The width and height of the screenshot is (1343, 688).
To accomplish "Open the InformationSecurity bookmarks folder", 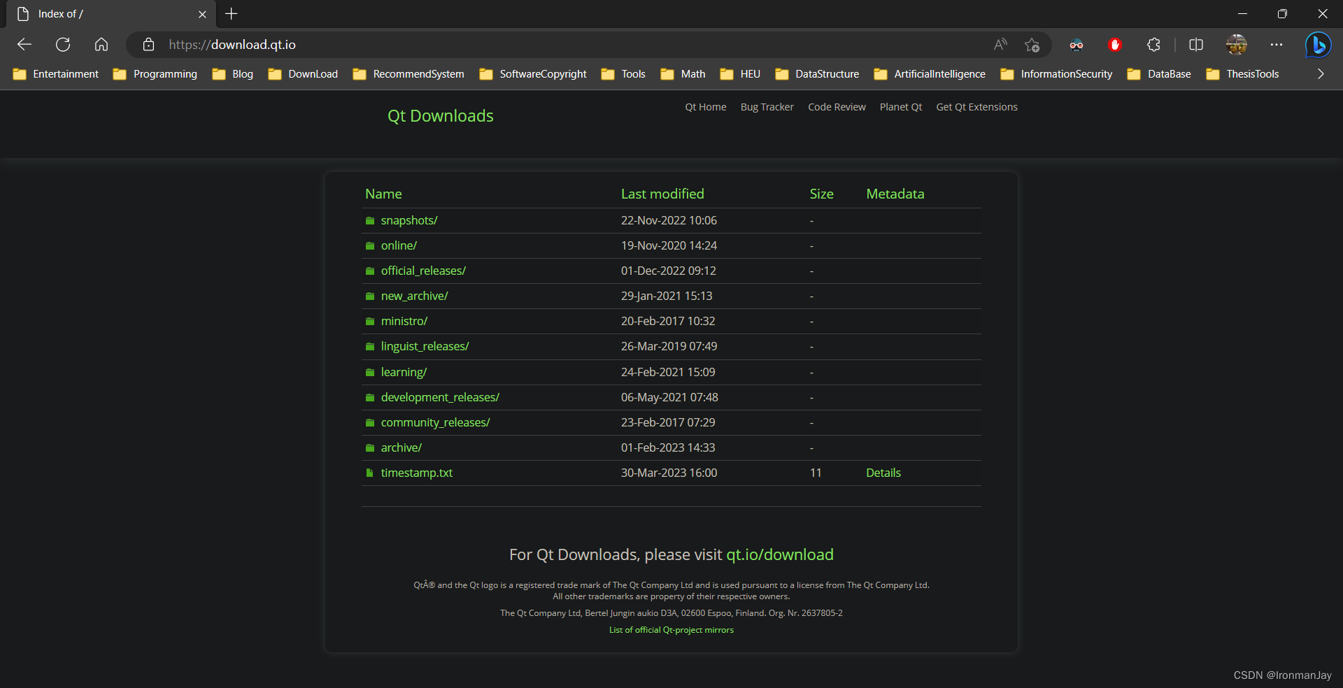I will pos(1056,74).
